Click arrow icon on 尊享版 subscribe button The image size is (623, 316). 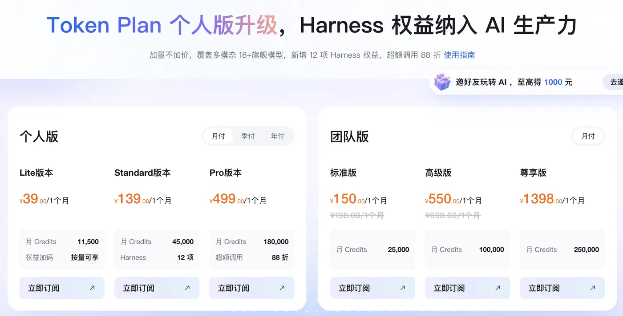pos(592,288)
